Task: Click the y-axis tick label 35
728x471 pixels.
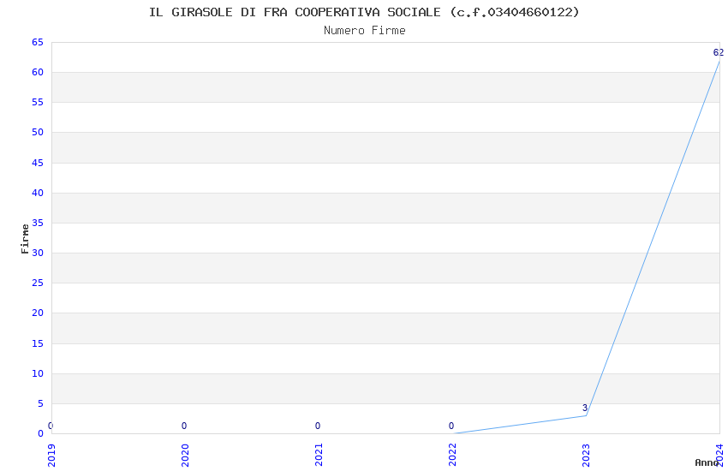Action: pos(38,224)
